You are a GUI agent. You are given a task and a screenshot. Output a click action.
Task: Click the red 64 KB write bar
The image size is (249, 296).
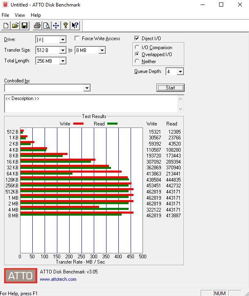[71, 172]
